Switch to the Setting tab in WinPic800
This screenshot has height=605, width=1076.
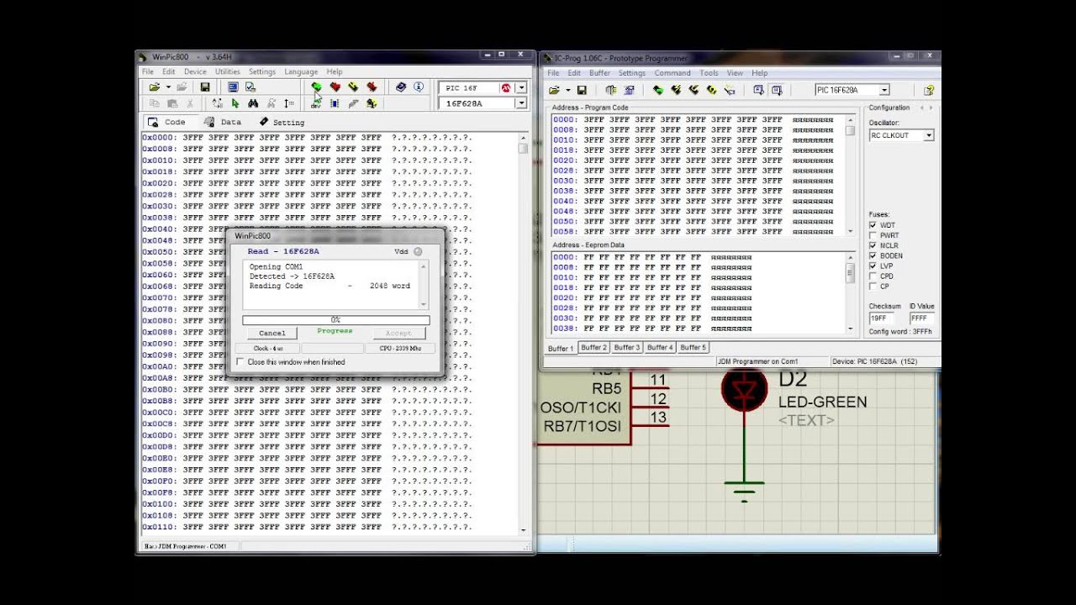click(x=282, y=122)
